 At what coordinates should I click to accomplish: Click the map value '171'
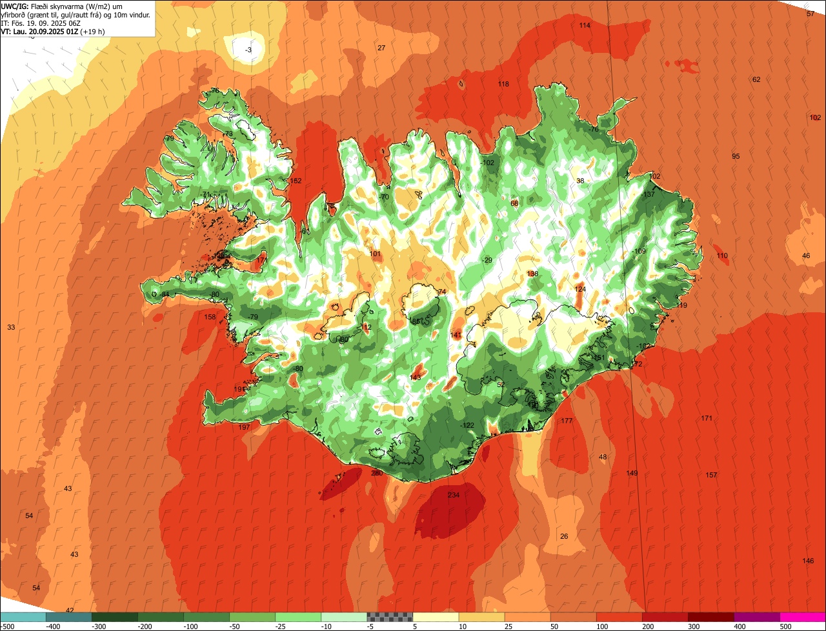707,418
